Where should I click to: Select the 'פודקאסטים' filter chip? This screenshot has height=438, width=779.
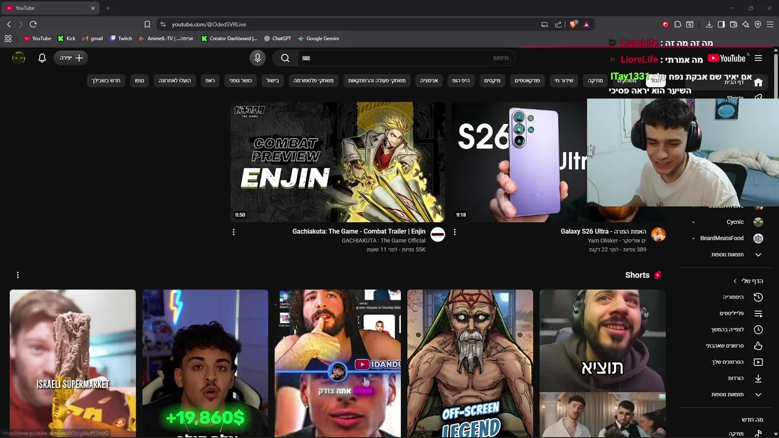(x=527, y=80)
